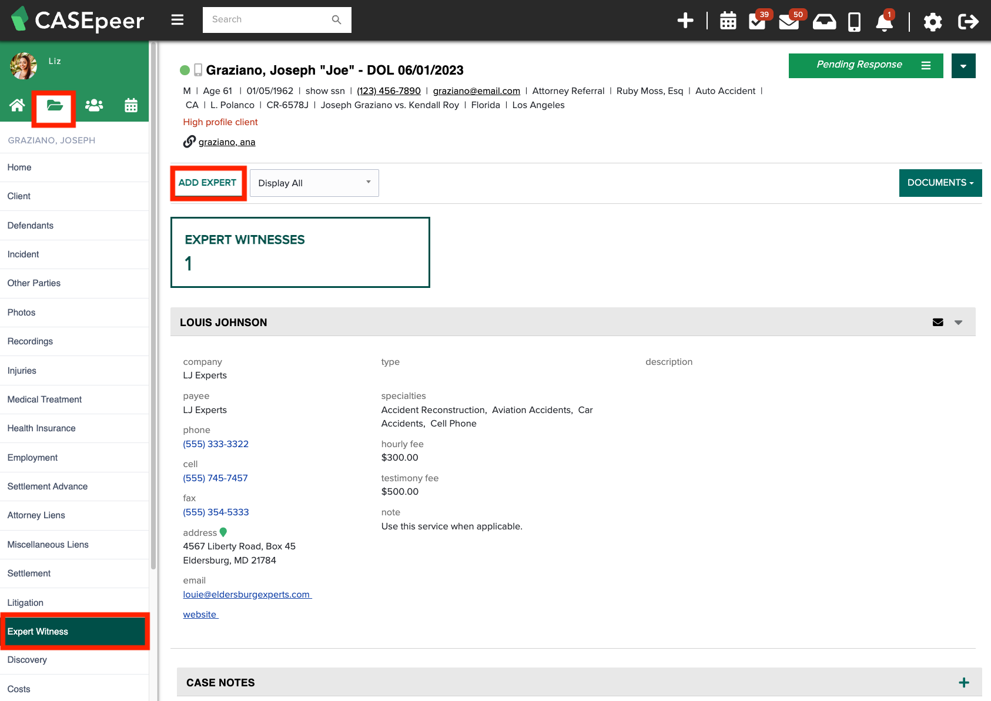Screen dimensions: 991x701
Task: Click the CASEpeer logo
Action: coord(78,20)
